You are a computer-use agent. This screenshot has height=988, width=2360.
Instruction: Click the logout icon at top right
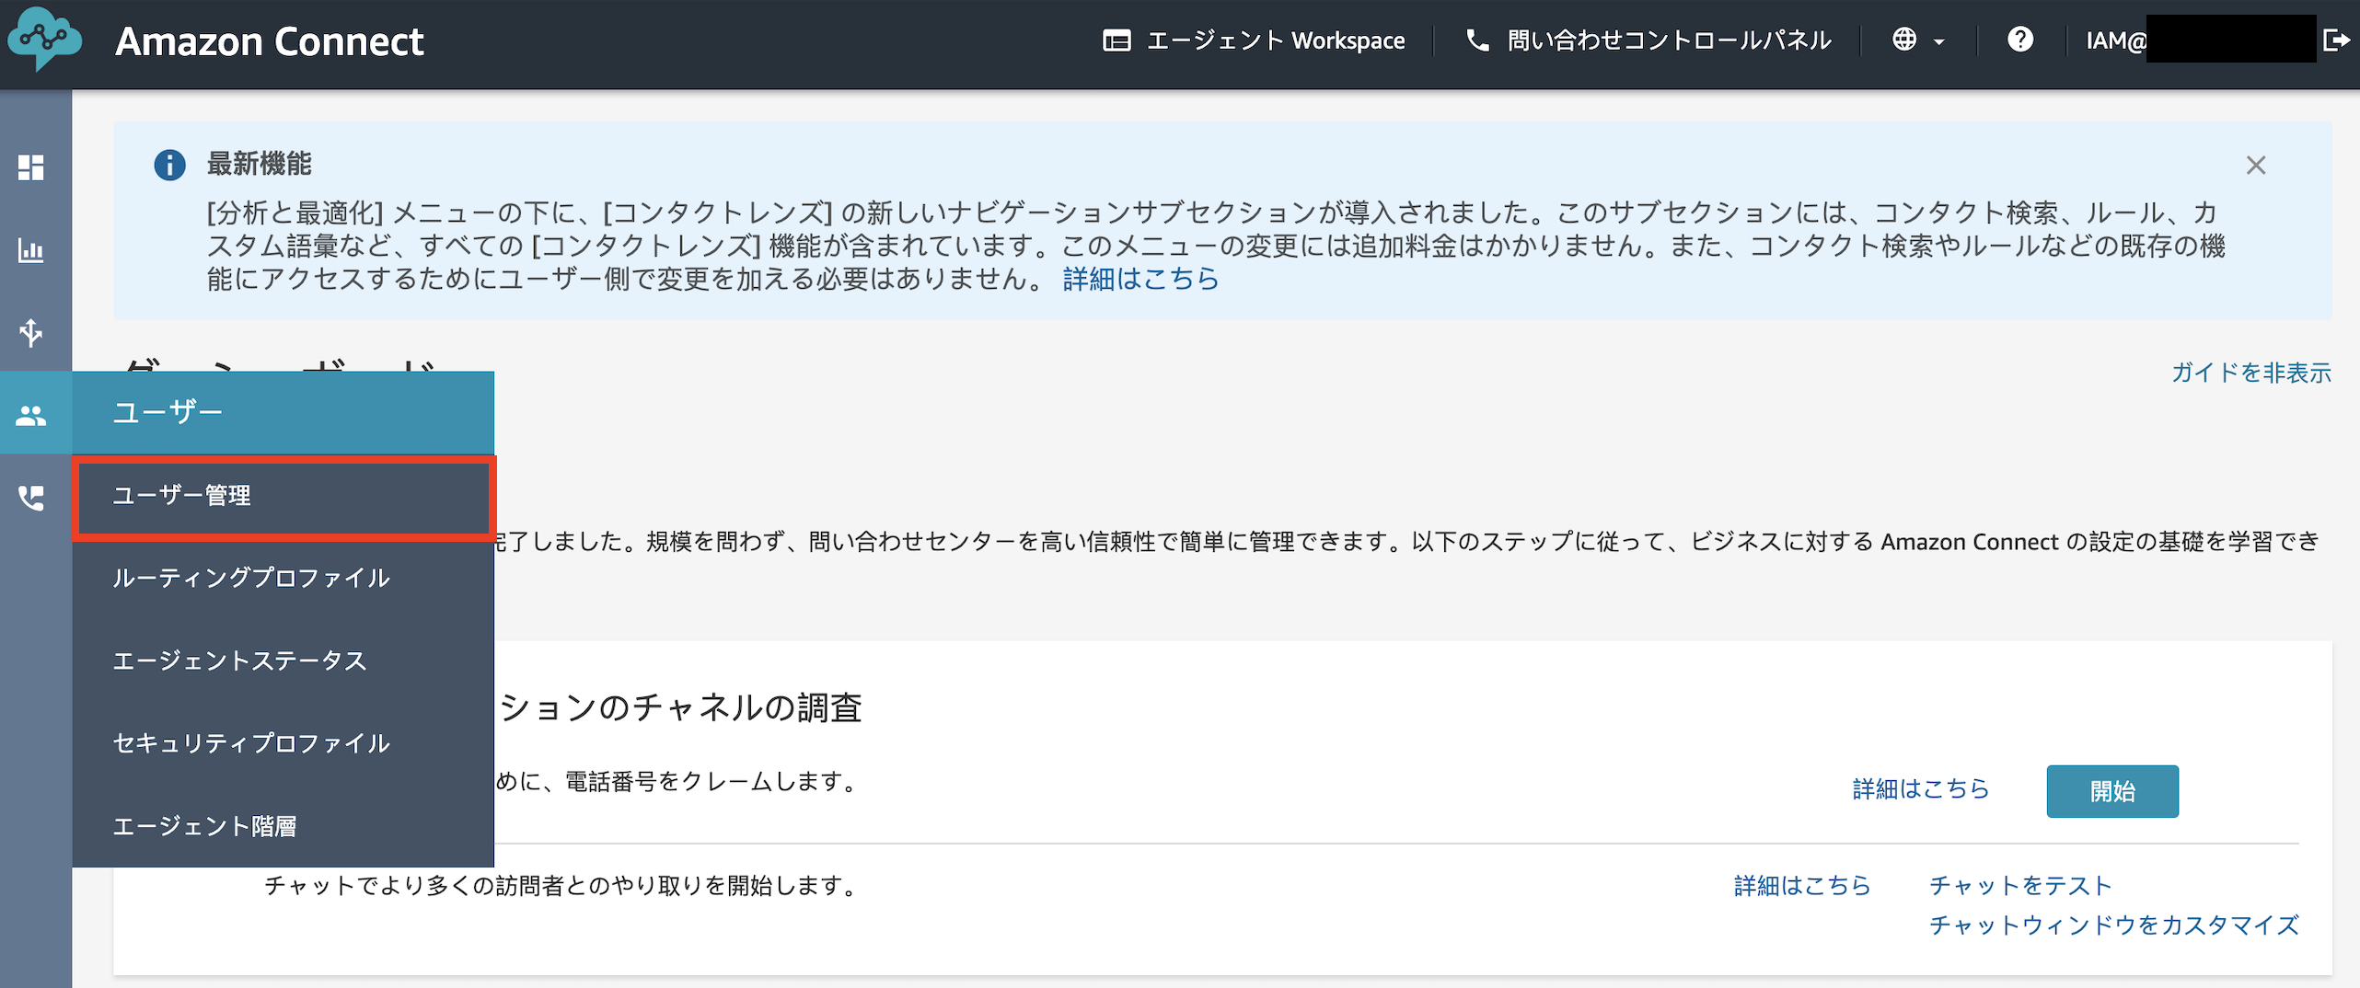(2337, 40)
